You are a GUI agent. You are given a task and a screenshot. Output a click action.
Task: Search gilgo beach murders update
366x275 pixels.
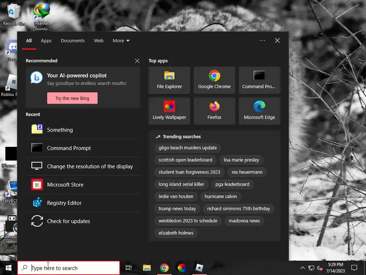[x=188, y=148]
